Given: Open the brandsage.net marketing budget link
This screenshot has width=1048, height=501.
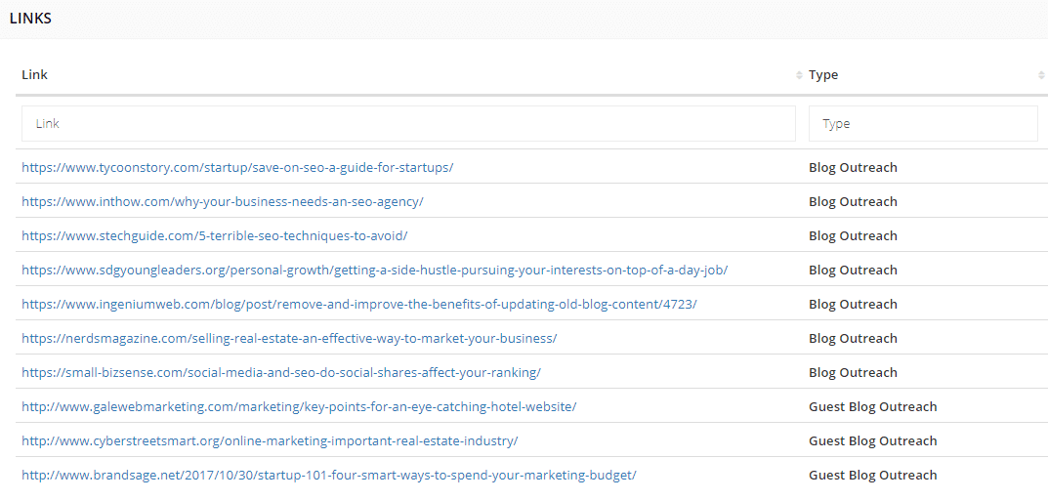Looking at the screenshot, I should coord(329,475).
